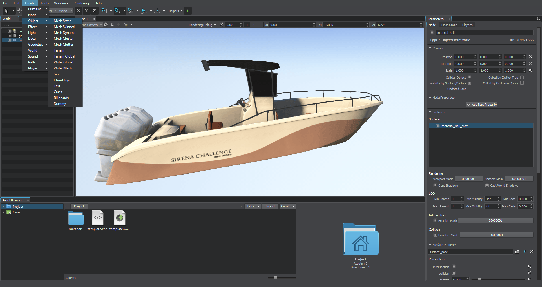Viewport: 542px width, 287px height.
Task: Open the Rendering Debug dropdown
Action: tap(202, 25)
